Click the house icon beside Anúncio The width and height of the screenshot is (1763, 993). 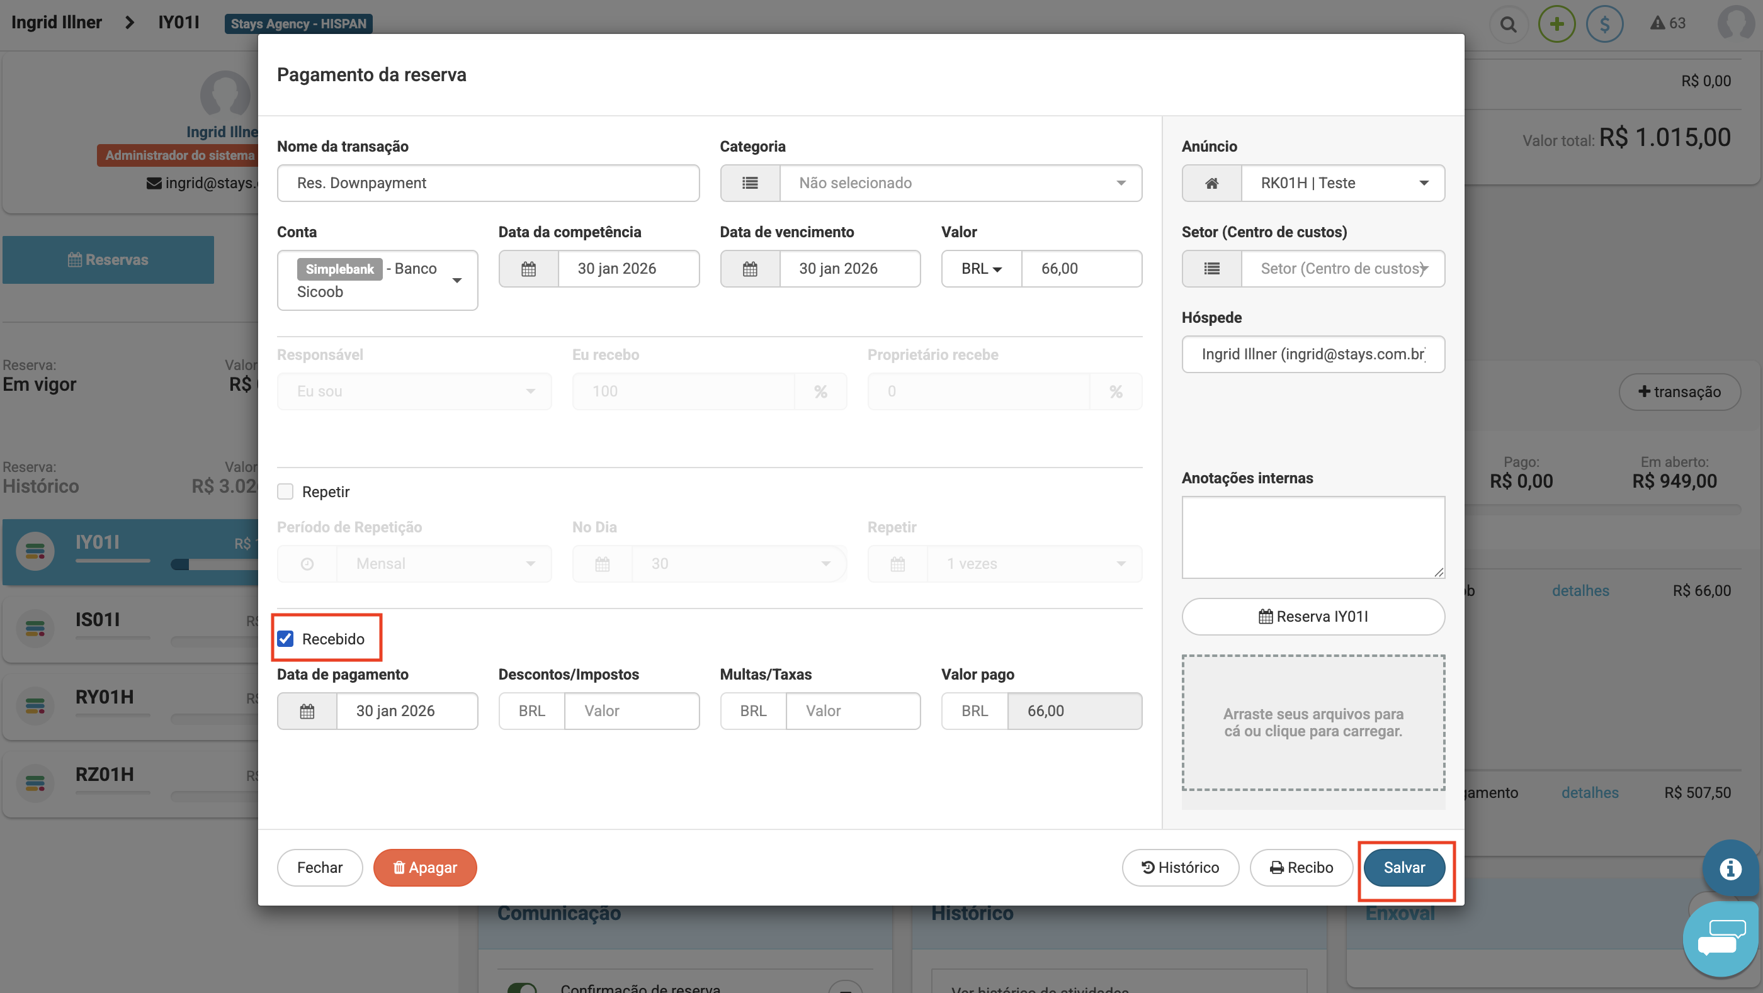[x=1211, y=183]
